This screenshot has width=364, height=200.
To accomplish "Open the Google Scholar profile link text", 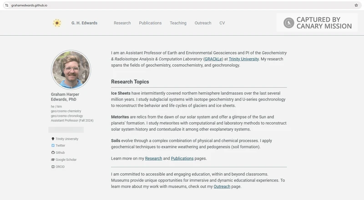I will 66,160.
